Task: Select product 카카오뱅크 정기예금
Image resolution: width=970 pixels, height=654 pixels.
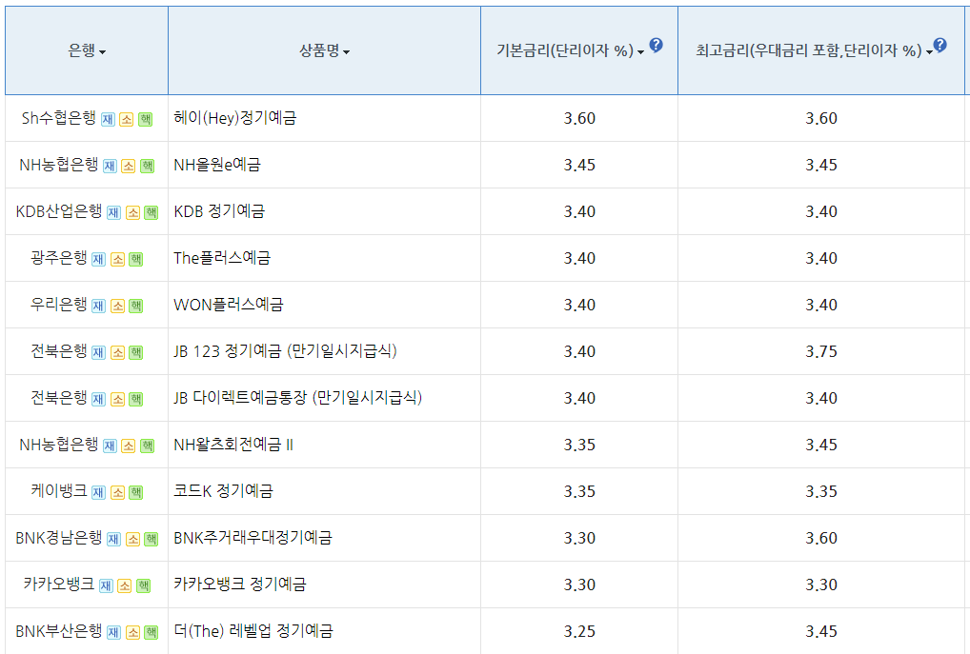Action: [x=240, y=585]
